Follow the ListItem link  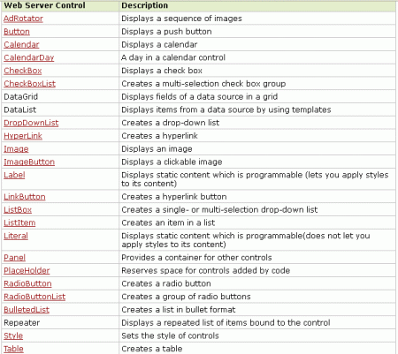[19, 222]
